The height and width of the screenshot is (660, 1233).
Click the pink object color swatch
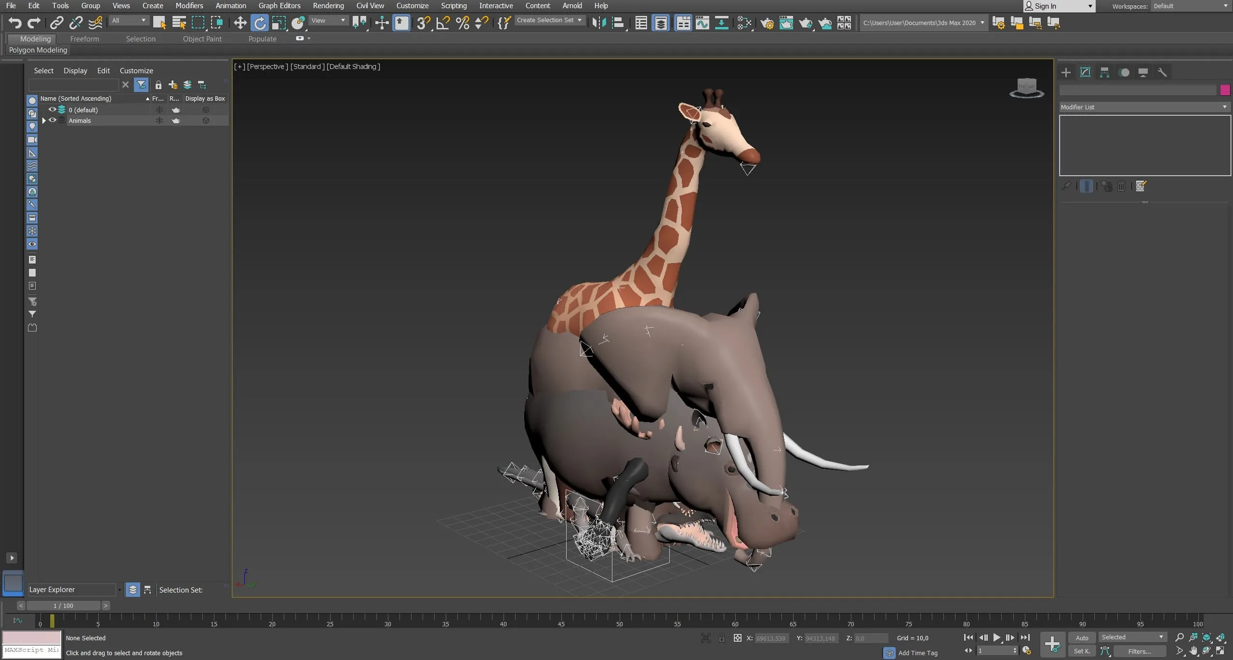point(1225,90)
